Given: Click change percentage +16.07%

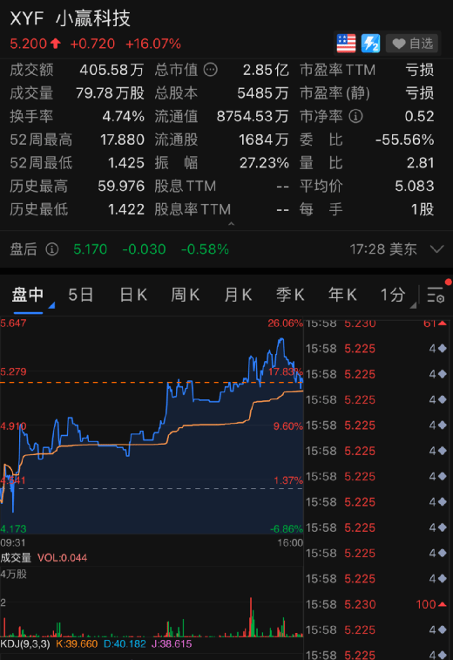Looking at the screenshot, I should point(153,44).
